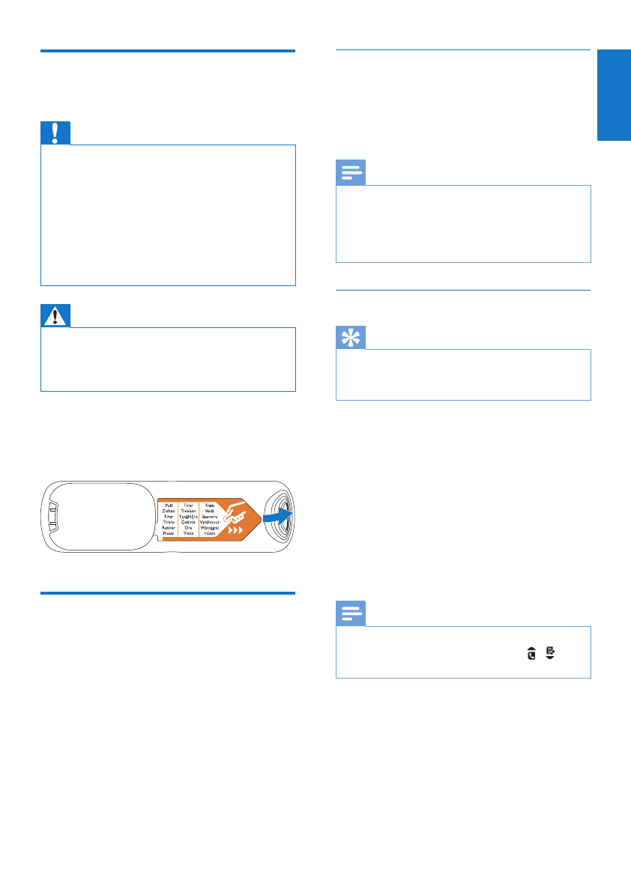
Task: Click the phonebook up-arrow key icon
Action: [x=531, y=654]
